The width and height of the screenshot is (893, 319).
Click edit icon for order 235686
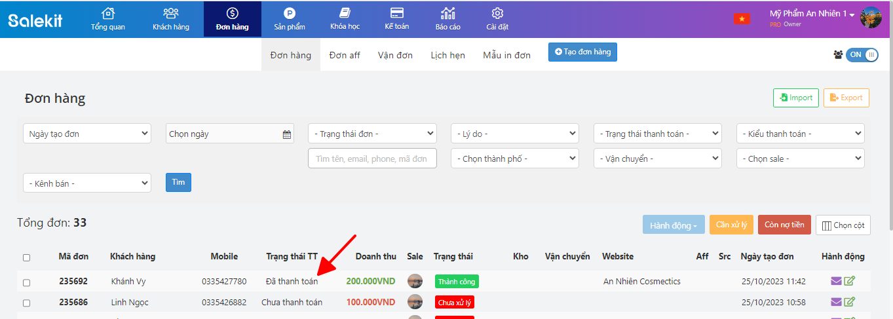[x=850, y=302]
